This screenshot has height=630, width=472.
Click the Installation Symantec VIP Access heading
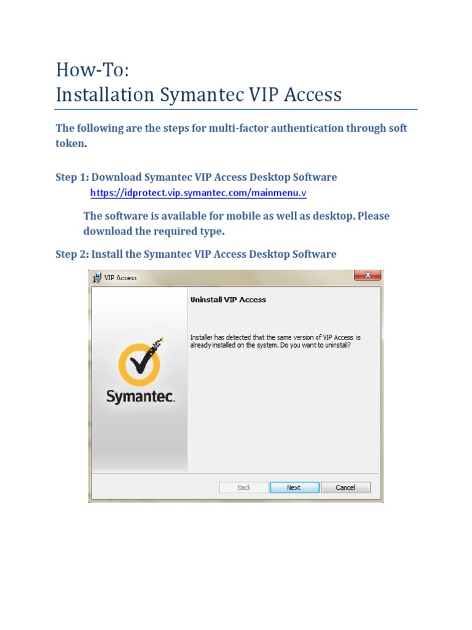(199, 95)
